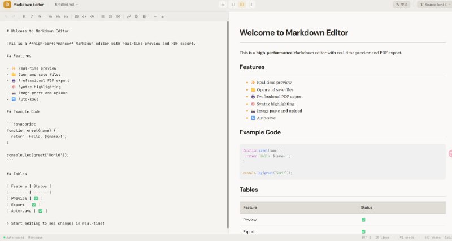The width and height of the screenshot is (452, 241).
Task: Insert a blockquote with the quote icon
Action: [x=76, y=16]
